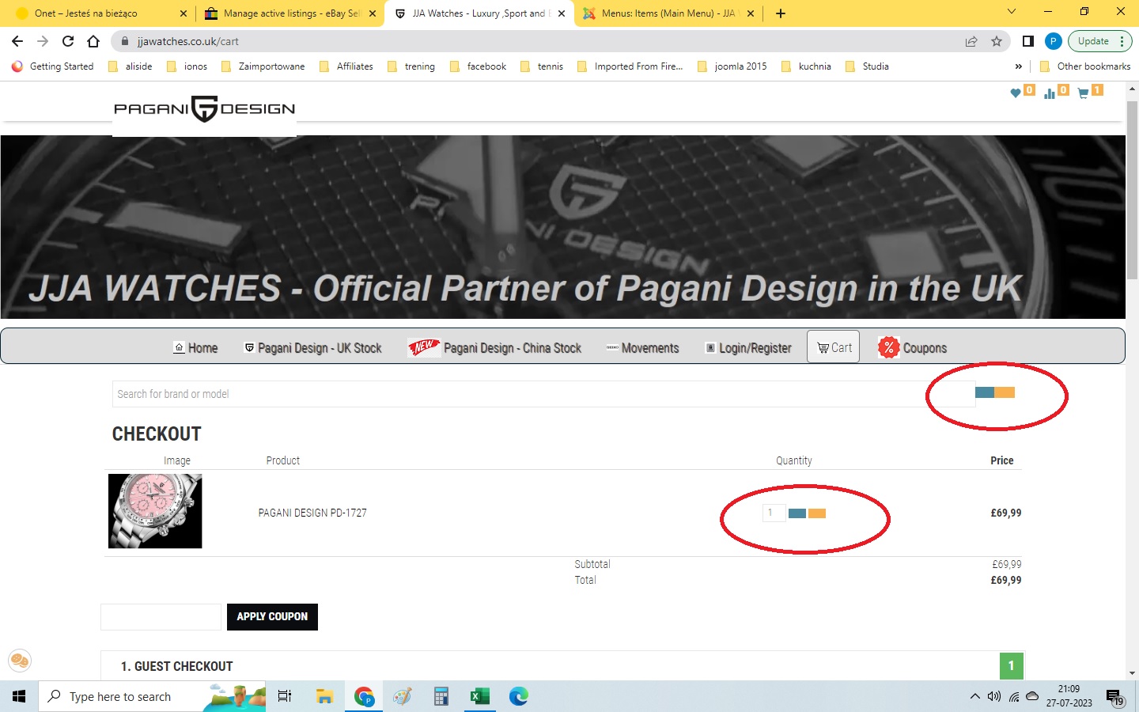
Task: Toggle the browser side panel
Action: 1028,41
